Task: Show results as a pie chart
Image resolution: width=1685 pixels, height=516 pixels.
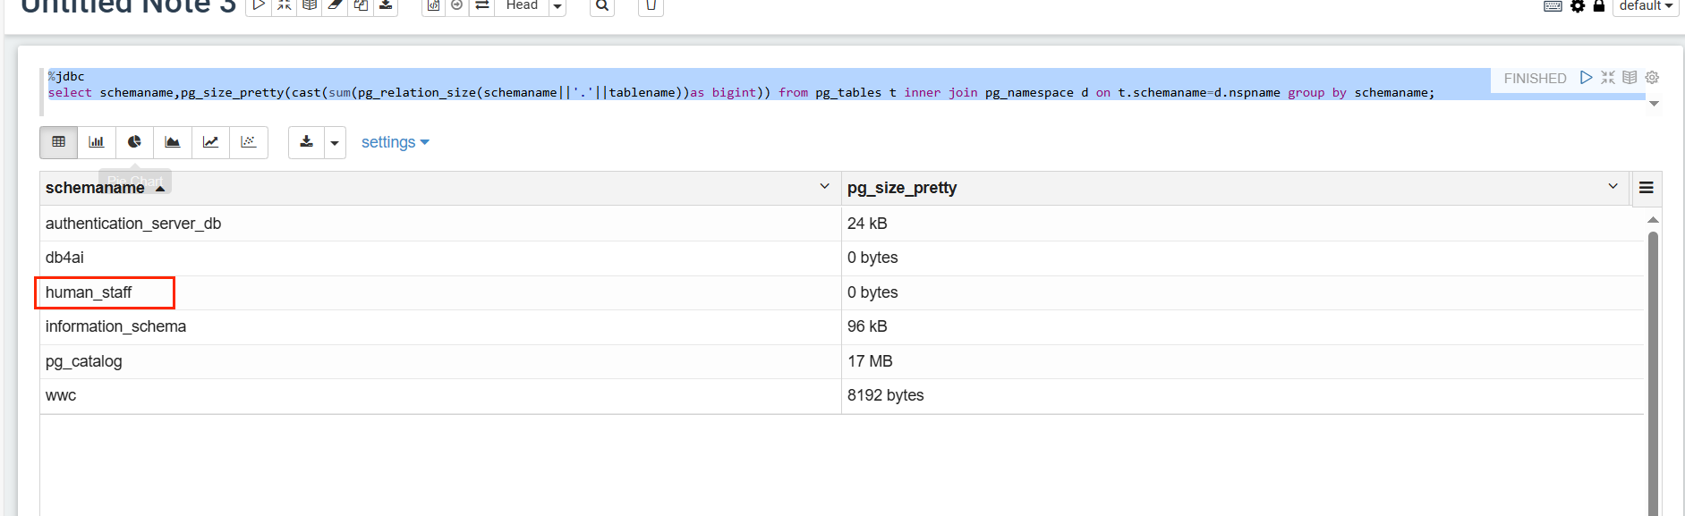Action: click(x=134, y=142)
